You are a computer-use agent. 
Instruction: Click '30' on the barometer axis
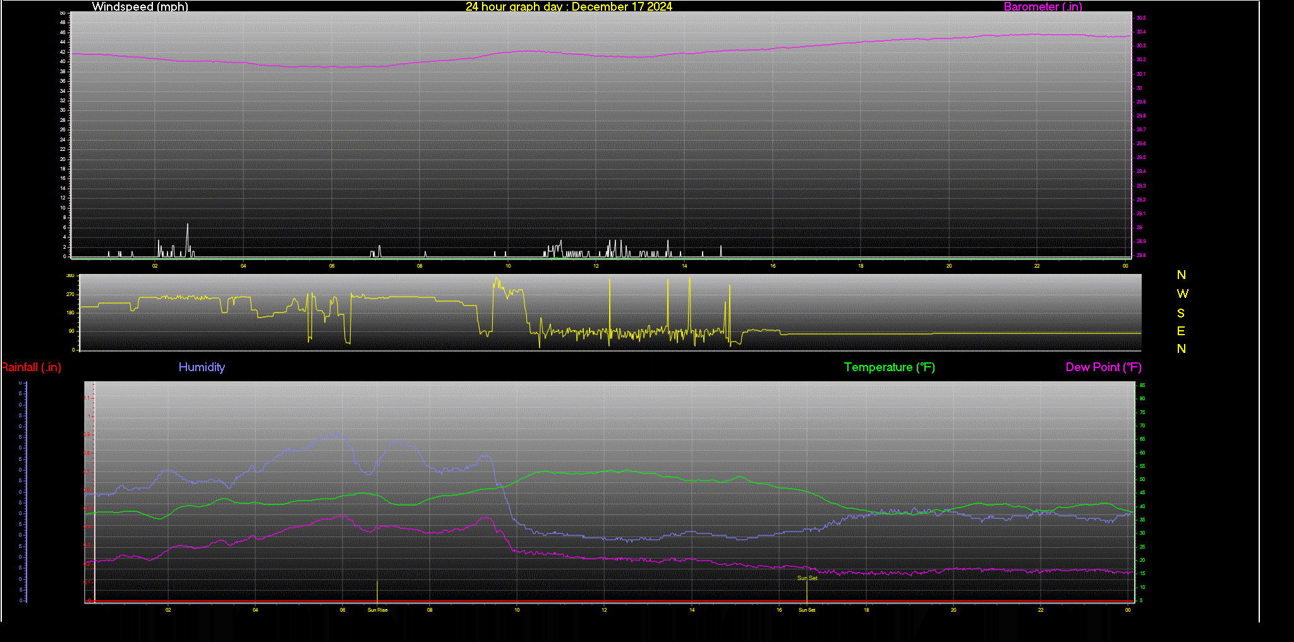1139,88
